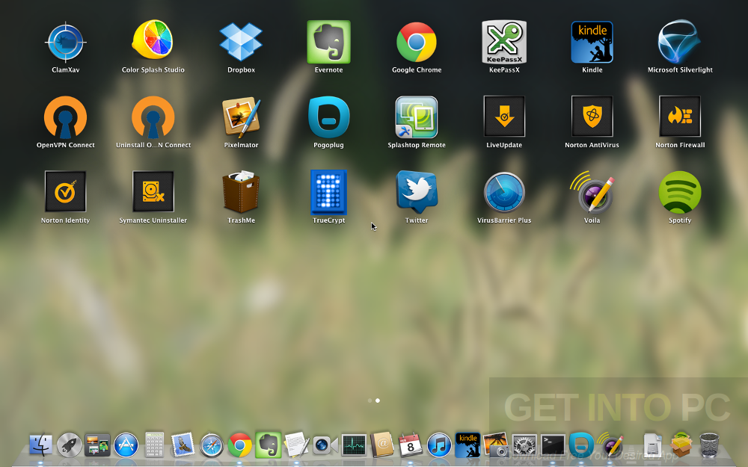
Task: Open Dropbox in Launchpad
Action: pyautogui.click(x=241, y=42)
